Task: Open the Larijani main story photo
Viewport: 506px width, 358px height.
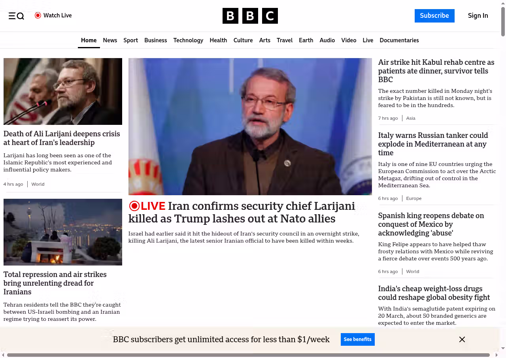Action: pyautogui.click(x=250, y=126)
